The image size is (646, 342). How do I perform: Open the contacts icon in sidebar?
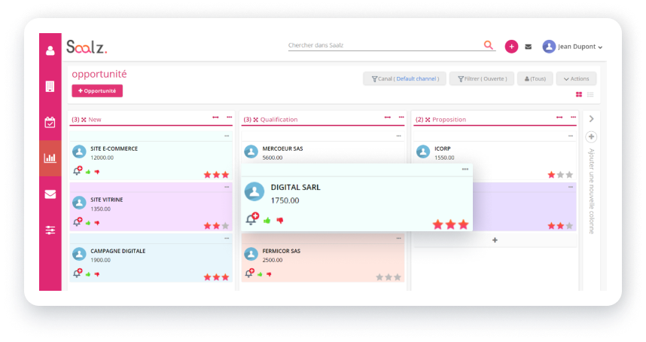[x=50, y=50]
